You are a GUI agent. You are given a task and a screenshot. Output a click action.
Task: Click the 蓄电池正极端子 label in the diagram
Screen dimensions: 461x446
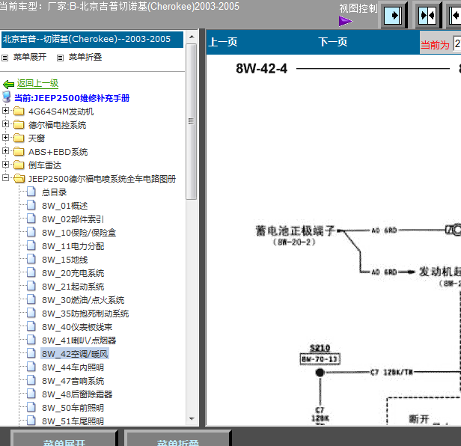295,230
